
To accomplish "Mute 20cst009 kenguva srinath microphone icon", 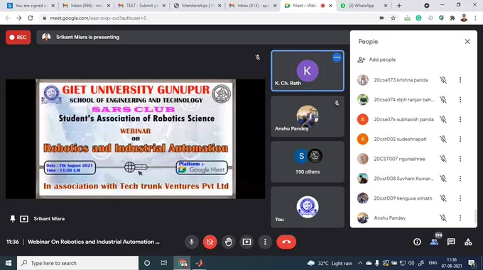I will [x=443, y=198].
